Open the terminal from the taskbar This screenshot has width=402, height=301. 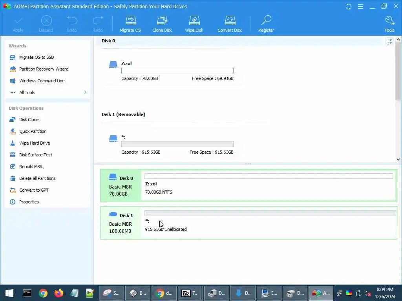27,293
